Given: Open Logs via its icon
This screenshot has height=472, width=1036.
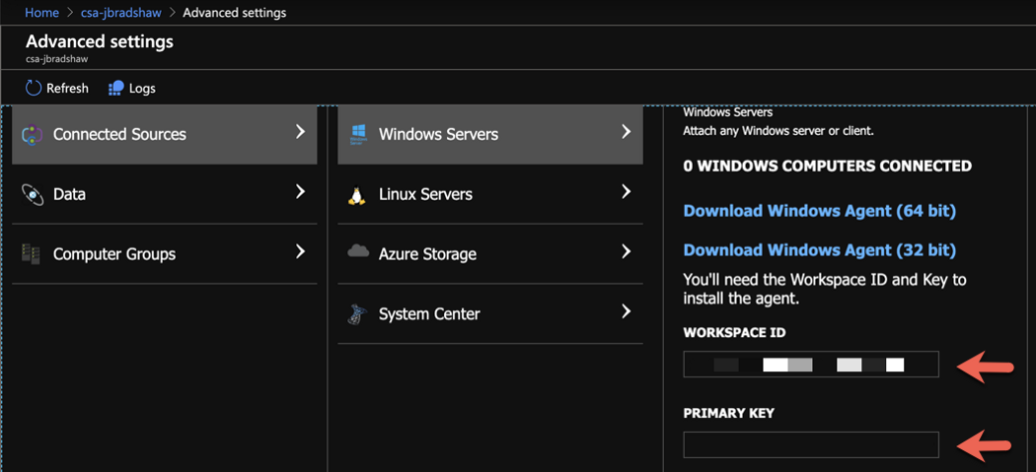Looking at the screenshot, I should pyautogui.click(x=116, y=88).
